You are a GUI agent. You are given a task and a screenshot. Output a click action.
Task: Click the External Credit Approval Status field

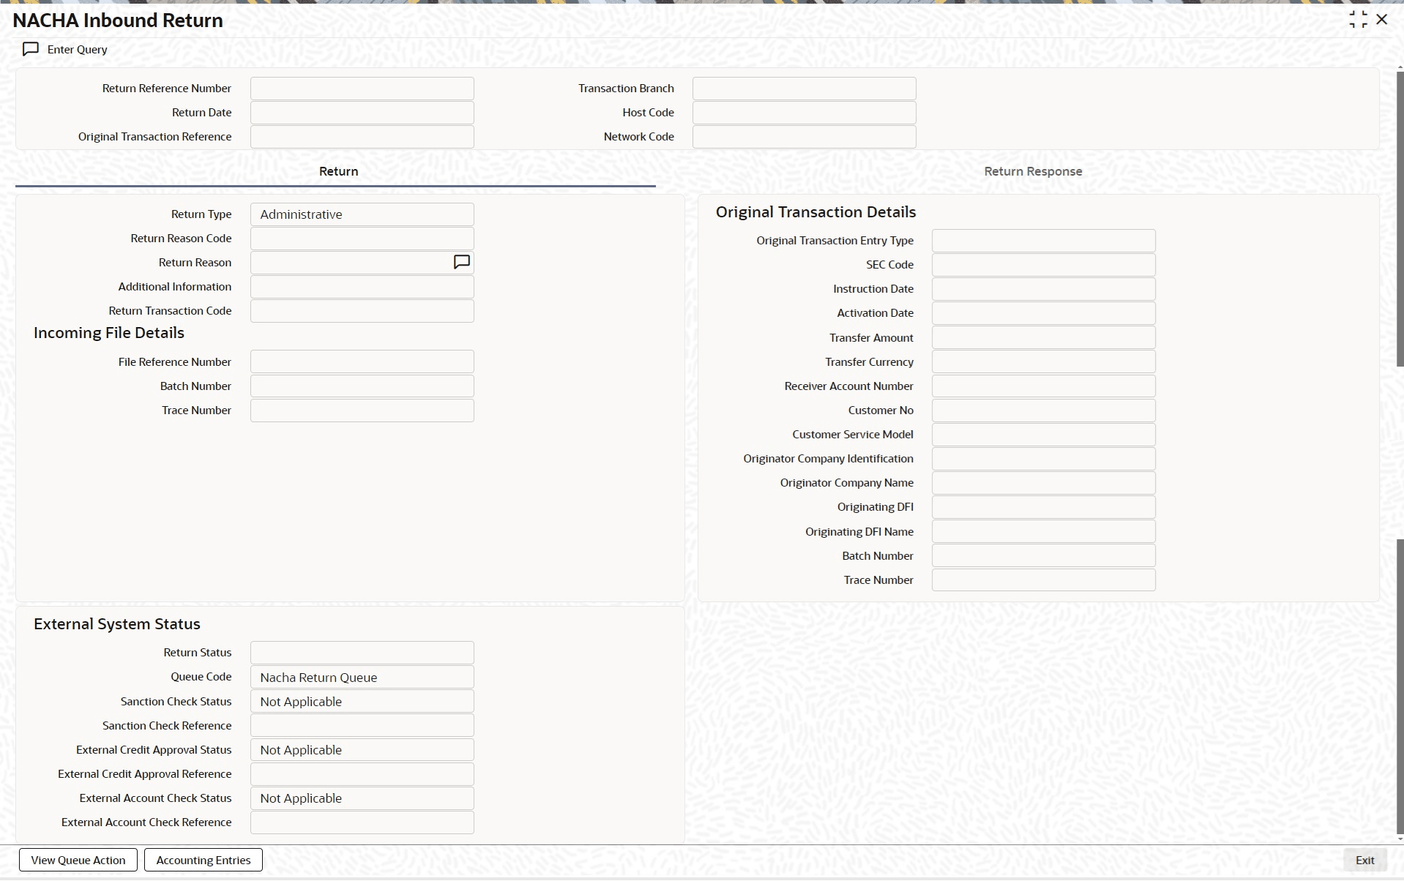362,749
